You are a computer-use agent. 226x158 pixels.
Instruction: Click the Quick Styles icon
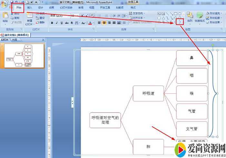tap(200, 17)
